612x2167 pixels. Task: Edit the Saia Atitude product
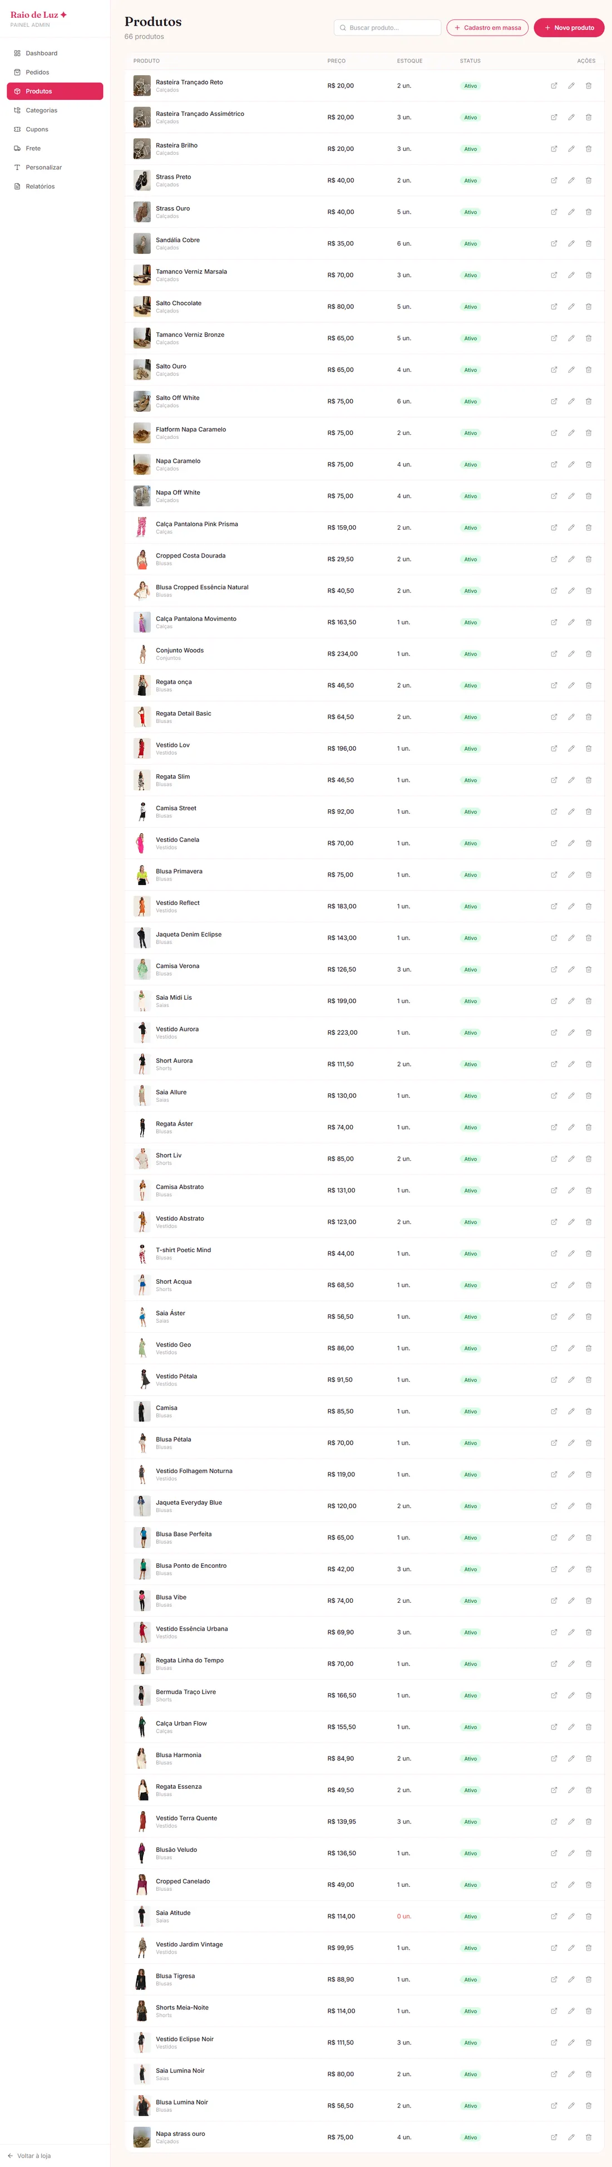(x=571, y=1915)
